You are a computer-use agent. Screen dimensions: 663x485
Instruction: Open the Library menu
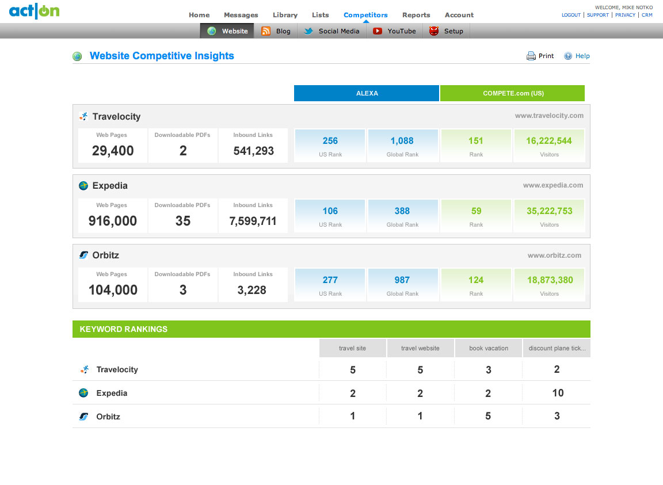[x=285, y=15]
